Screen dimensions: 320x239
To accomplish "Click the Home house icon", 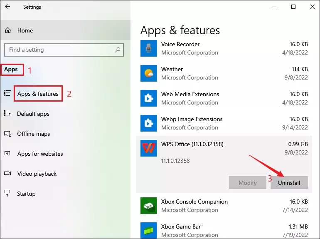I will (8, 30).
